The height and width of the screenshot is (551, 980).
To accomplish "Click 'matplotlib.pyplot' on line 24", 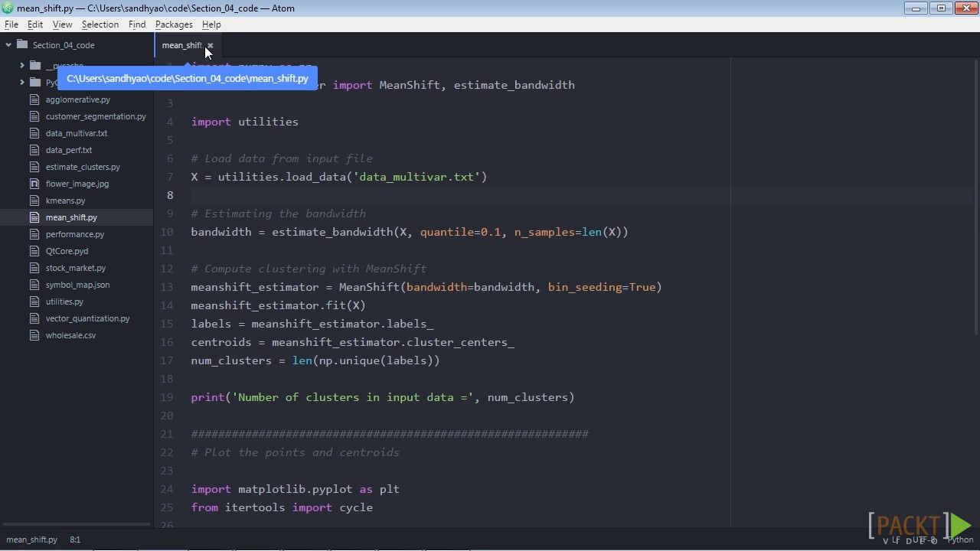I will pyautogui.click(x=296, y=489).
